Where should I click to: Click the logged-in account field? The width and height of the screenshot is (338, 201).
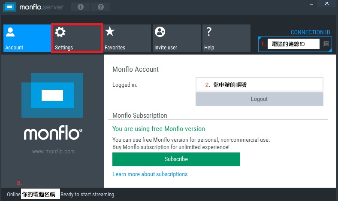point(259,85)
